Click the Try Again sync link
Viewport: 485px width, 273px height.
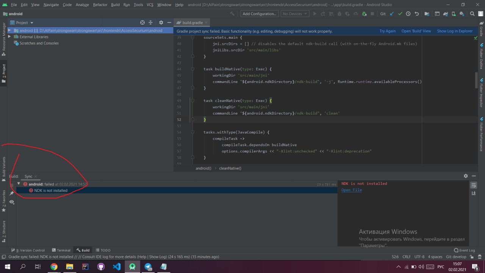pos(387,31)
